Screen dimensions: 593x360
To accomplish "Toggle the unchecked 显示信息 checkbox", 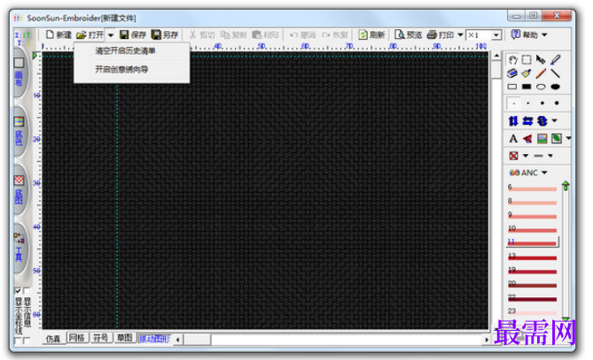I will pyautogui.click(x=27, y=291).
